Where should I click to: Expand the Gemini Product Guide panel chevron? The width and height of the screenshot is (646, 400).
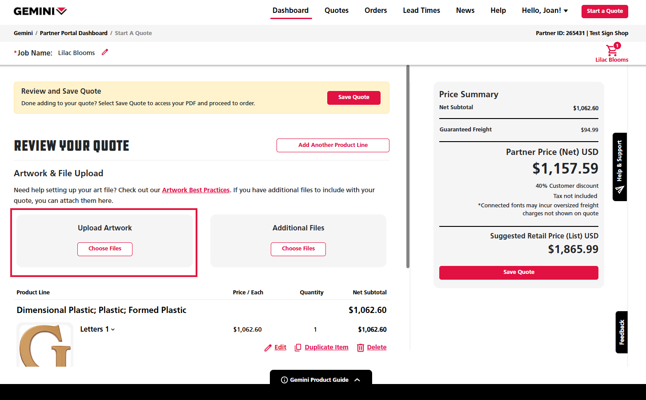357,380
